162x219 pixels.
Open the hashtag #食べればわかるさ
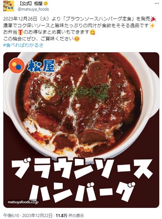coord(23,45)
